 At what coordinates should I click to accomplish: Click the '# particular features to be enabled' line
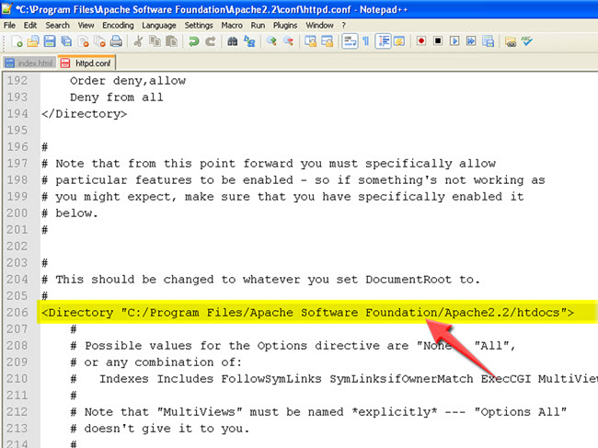[x=293, y=180]
